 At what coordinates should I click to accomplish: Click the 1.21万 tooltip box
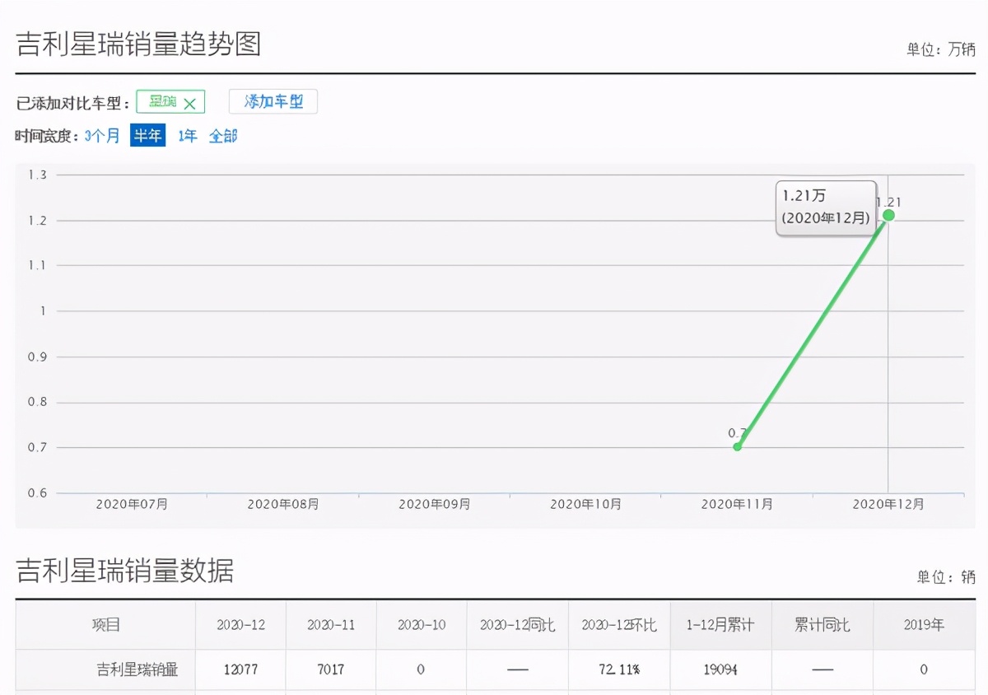[x=825, y=208]
